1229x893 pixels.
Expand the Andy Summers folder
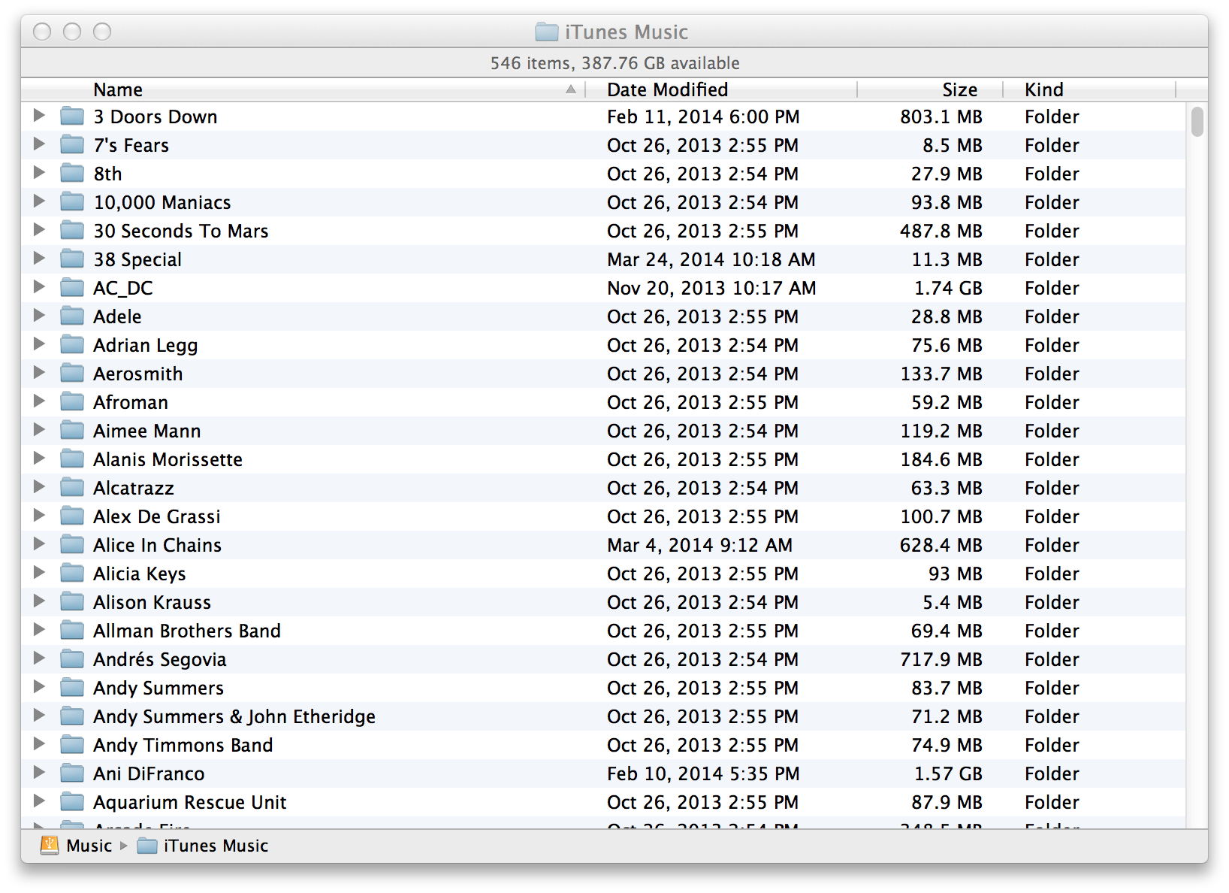pyautogui.click(x=39, y=687)
